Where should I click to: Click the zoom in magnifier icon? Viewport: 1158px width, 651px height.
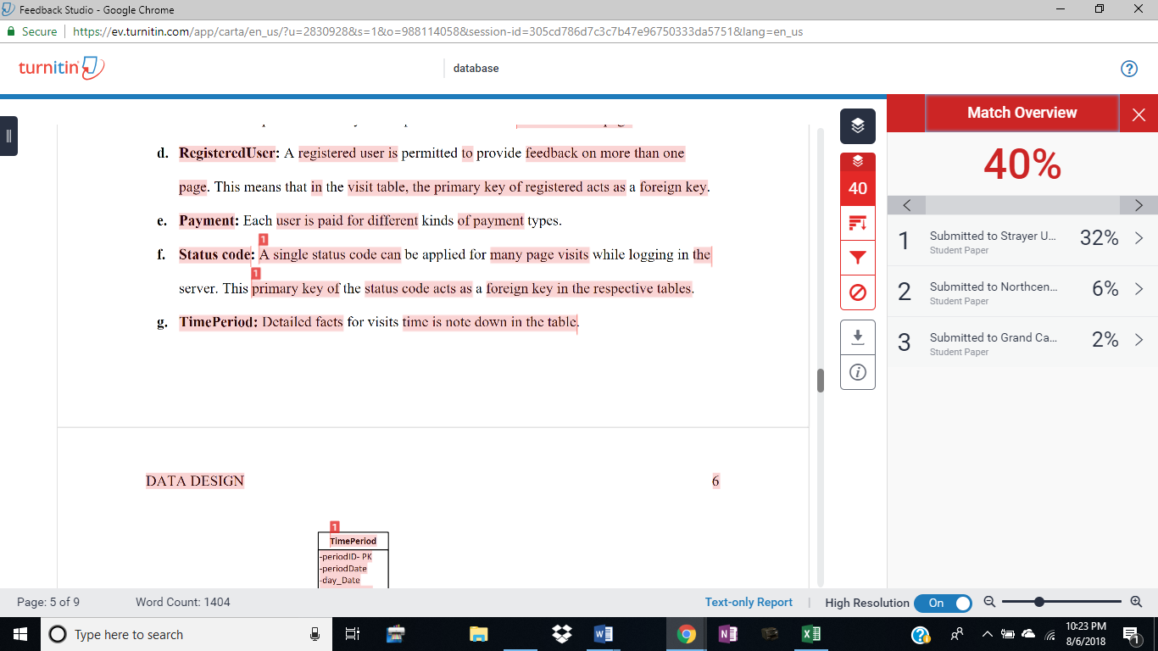click(x=1137, y=602)
